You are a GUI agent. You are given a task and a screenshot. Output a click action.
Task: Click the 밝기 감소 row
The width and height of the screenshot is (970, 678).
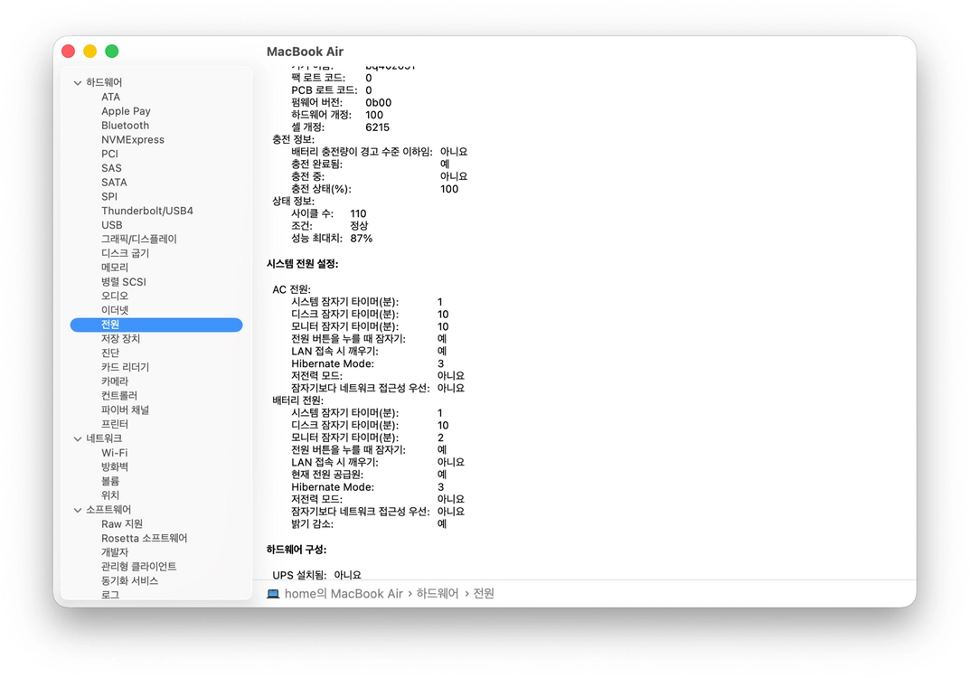369,524
